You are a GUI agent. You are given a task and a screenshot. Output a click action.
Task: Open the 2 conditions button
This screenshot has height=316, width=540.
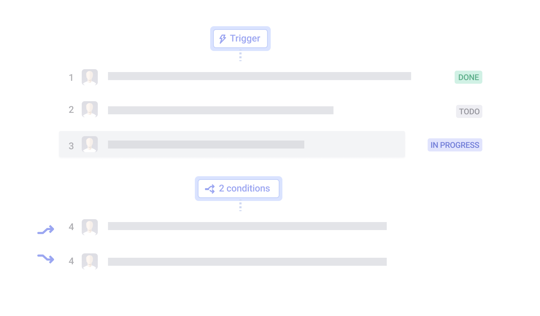239,189
